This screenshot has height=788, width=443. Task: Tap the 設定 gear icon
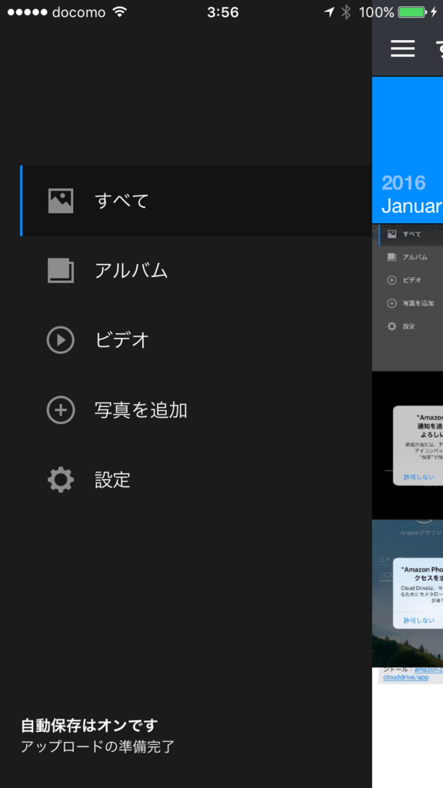click(x=61, y=480)
